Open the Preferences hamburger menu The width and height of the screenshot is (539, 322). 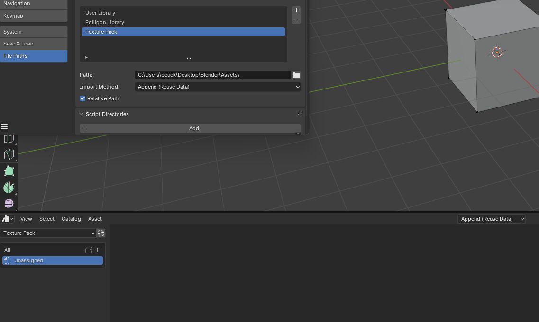point(4,127)
